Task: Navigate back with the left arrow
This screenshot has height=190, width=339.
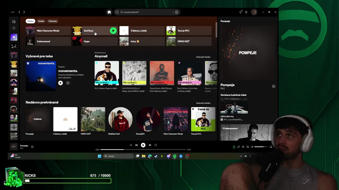Action: point(19,12)
